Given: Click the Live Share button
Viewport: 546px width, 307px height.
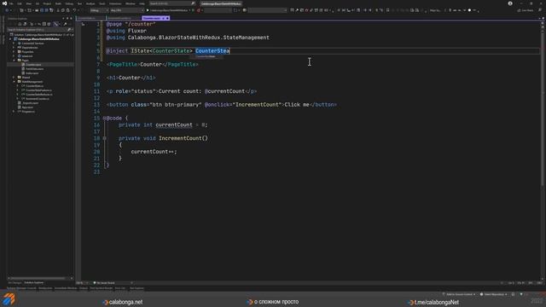Looking at the screenshot, I should [526, 10].
